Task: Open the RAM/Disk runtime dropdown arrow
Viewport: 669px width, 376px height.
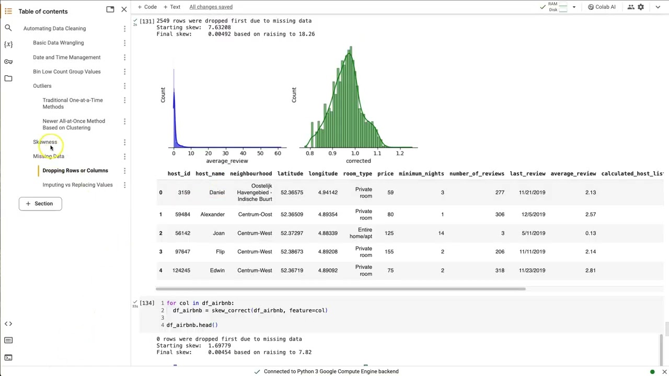Action: point(574,7)
